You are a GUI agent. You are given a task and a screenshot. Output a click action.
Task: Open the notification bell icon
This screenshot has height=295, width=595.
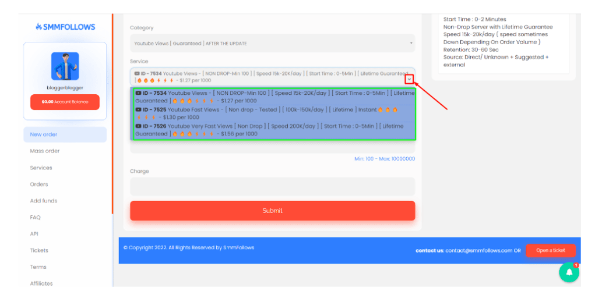[569, 272]
